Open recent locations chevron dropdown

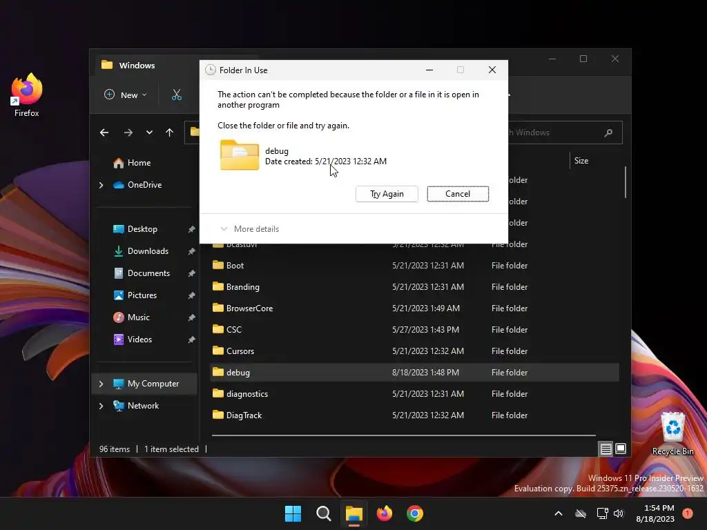pyautogui.click(x=149, y=132)
